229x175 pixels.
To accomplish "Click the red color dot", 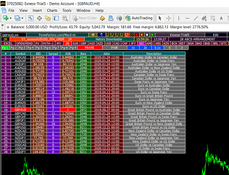I will click(x=137, y=35).
